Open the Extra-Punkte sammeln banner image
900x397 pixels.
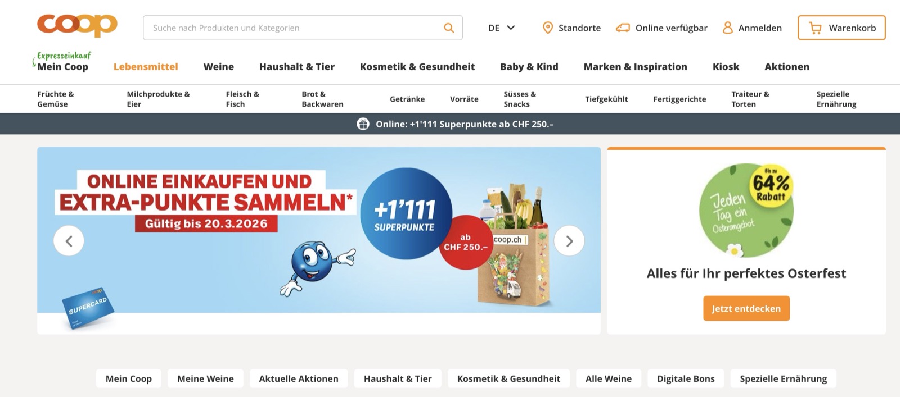(319, 230)
